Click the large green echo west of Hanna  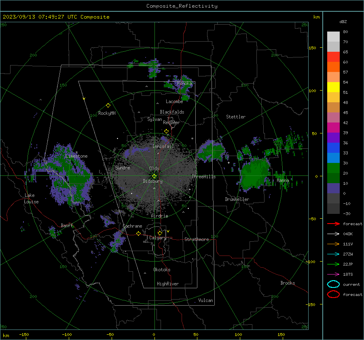254,174
